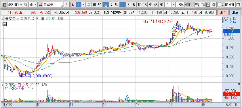Click 최저 9,980 (09:30) low label
Viewport: 242px width, 108px height.
click(39, 76)
